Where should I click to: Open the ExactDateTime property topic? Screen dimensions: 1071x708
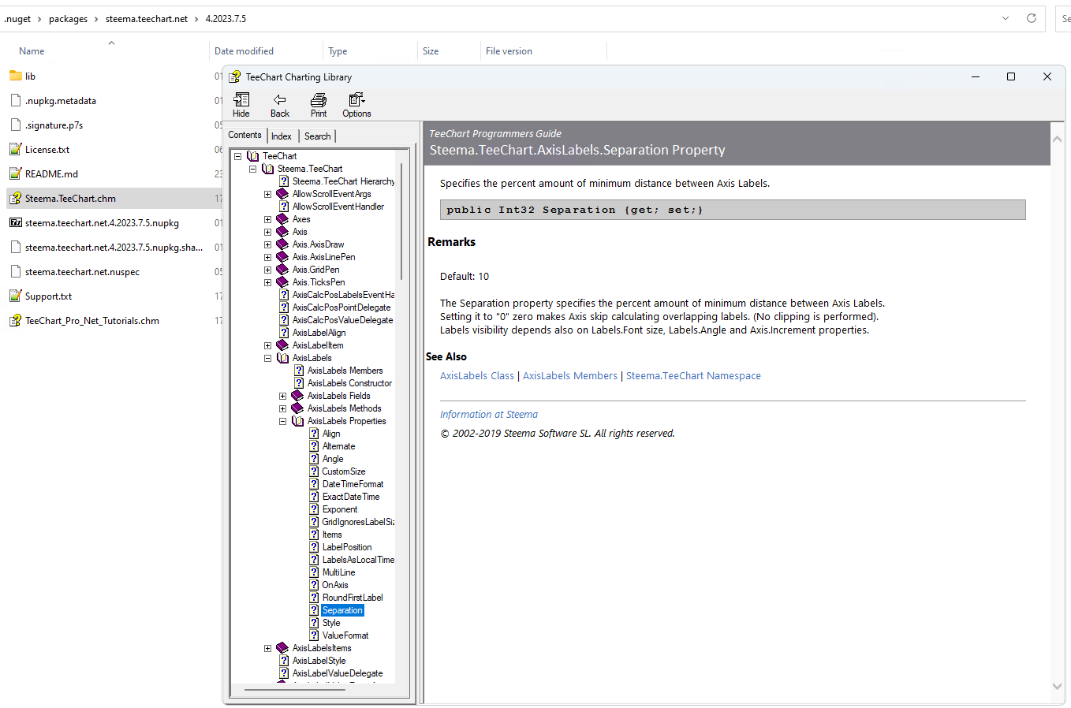(351, 497)
